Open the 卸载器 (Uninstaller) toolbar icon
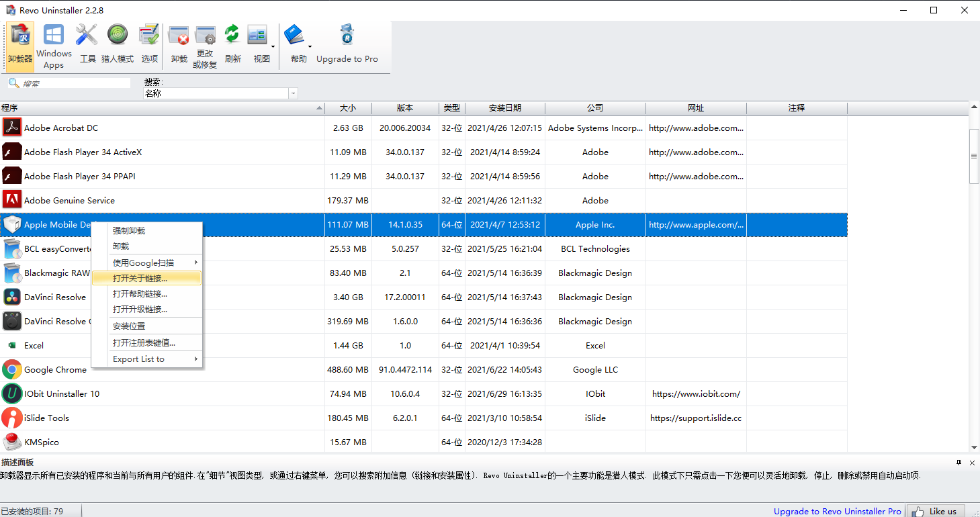The image size is (980, 517). [20, 46]
